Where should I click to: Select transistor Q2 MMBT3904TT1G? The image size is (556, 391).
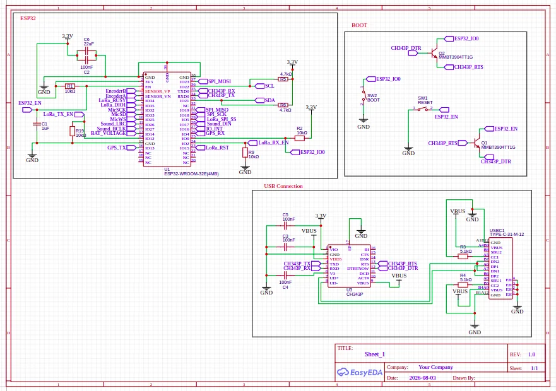(435, 53)
